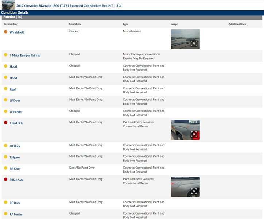Click the yellow dot beside RR Door
Viewport: 264px width, 219px height.
(5, 168)
